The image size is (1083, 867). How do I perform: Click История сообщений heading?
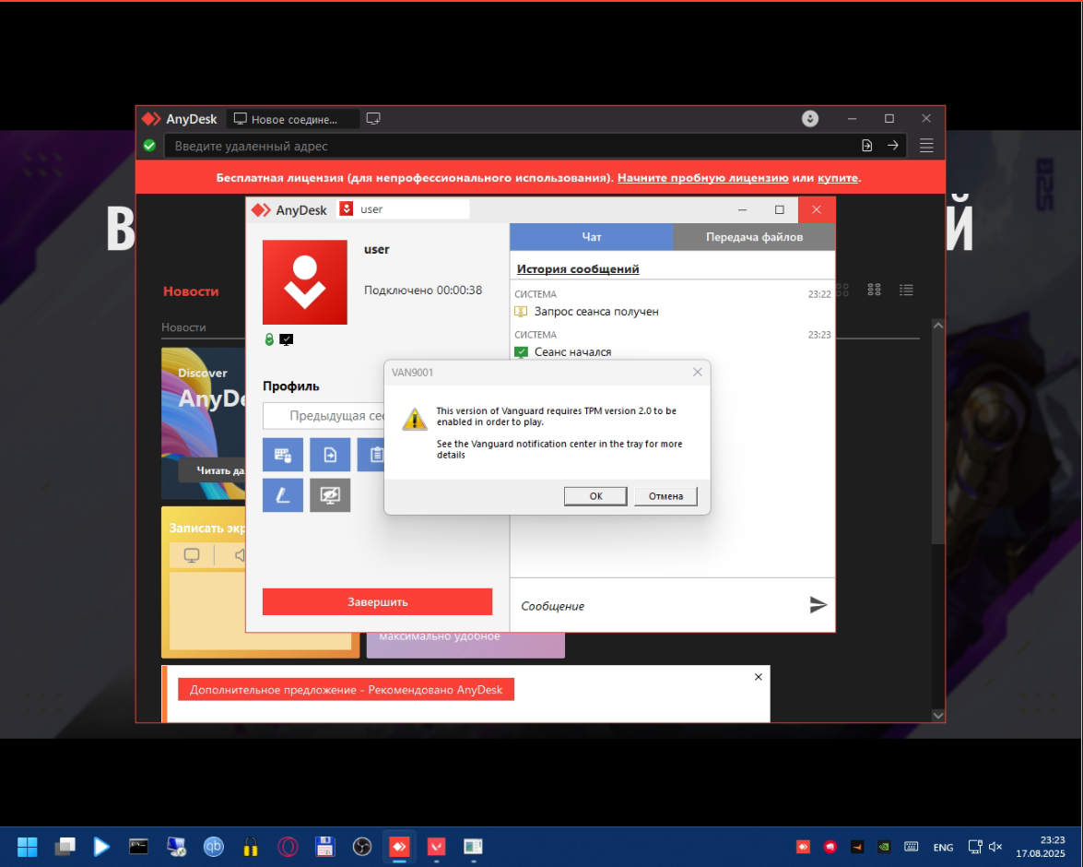coord(577,269)
